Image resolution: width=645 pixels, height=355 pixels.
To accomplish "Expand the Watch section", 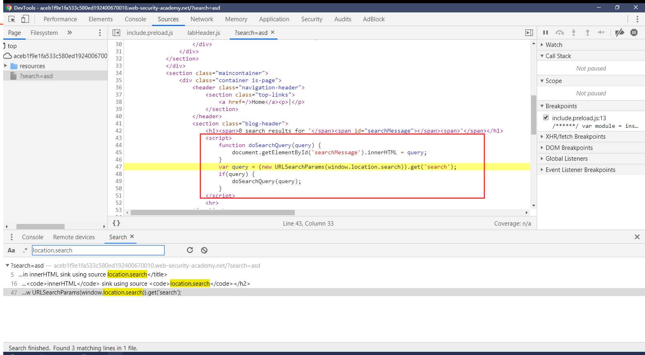I will click(554, 45).
